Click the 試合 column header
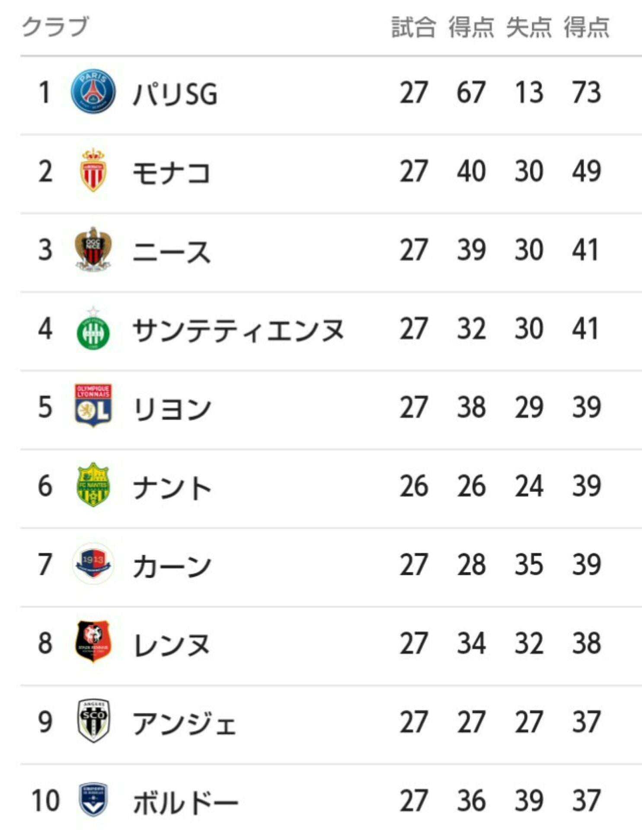The height and width of the screenshot is (830, 642). [413, 28]
